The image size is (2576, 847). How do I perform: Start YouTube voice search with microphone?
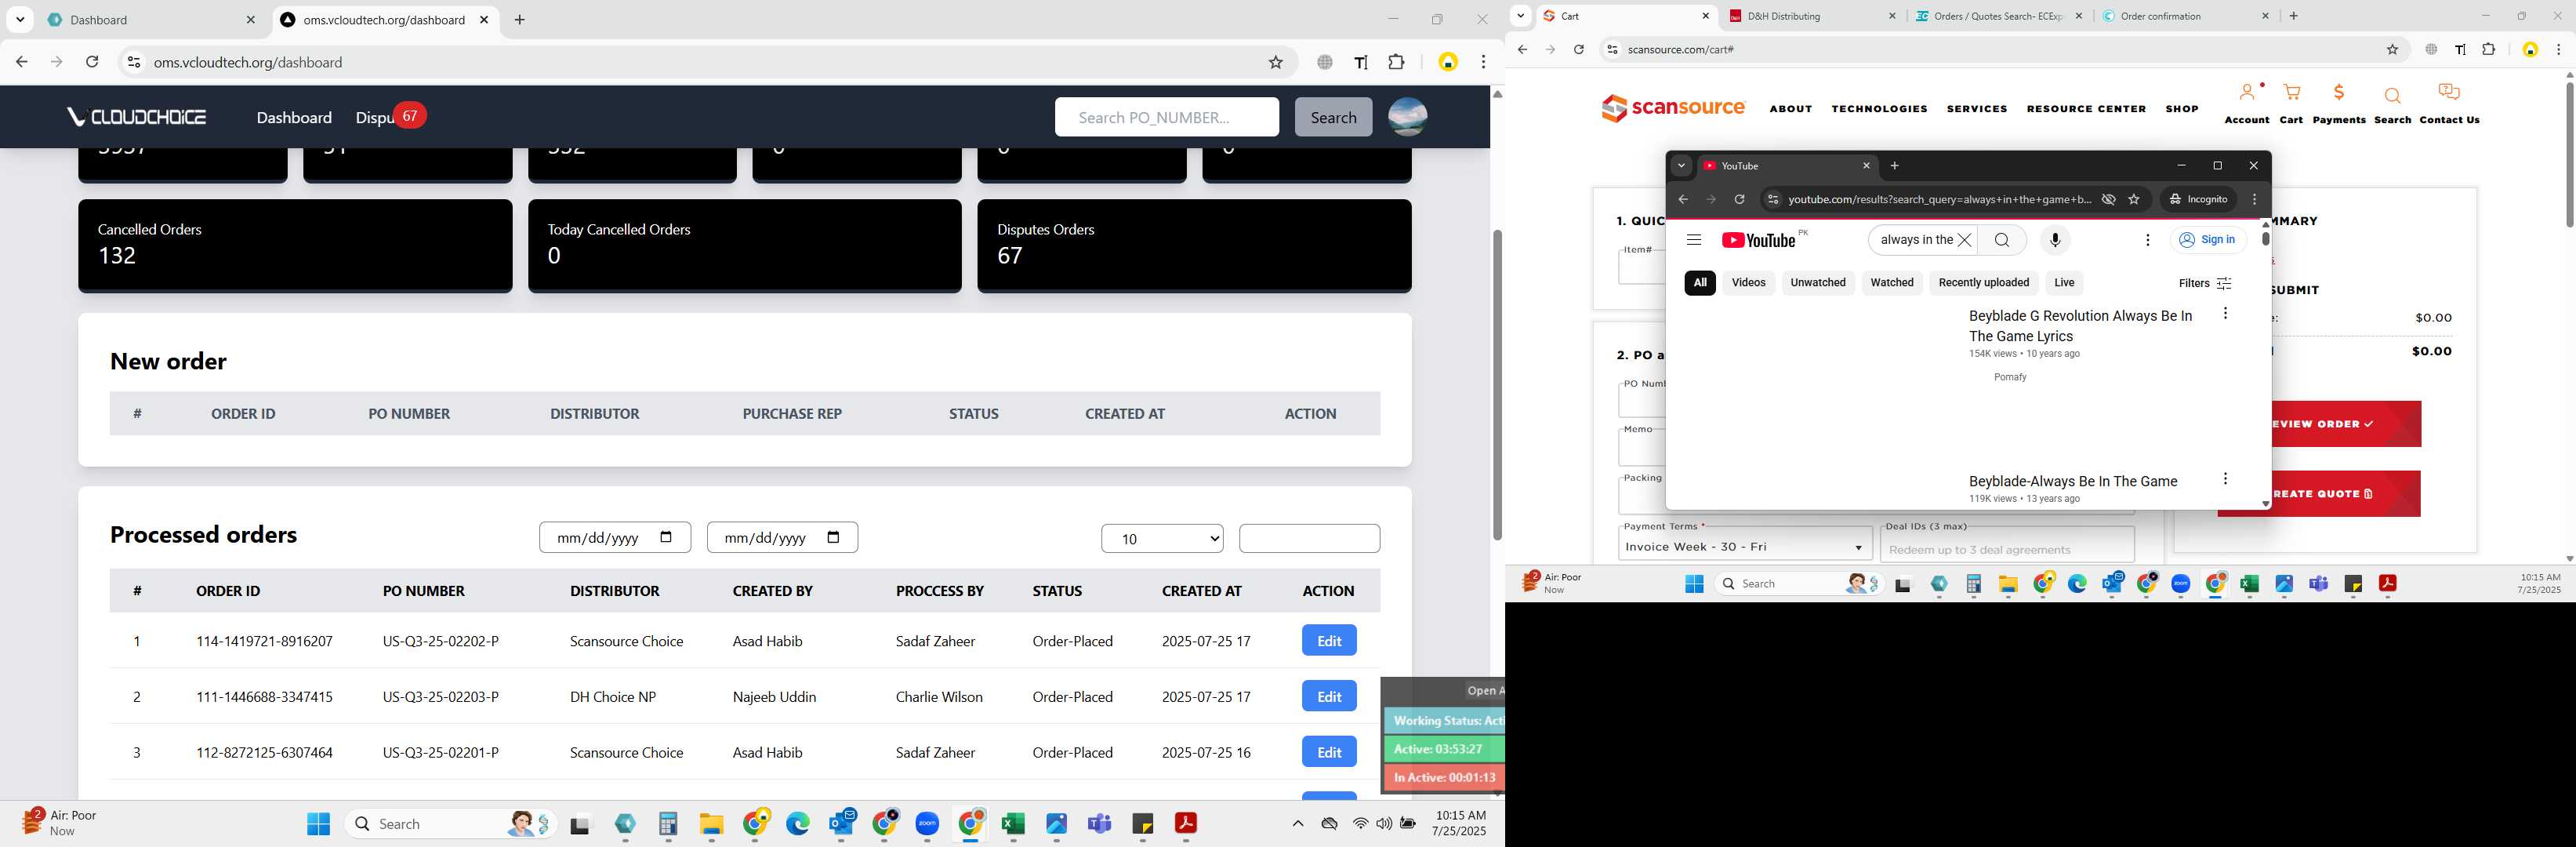[2055, 240]
